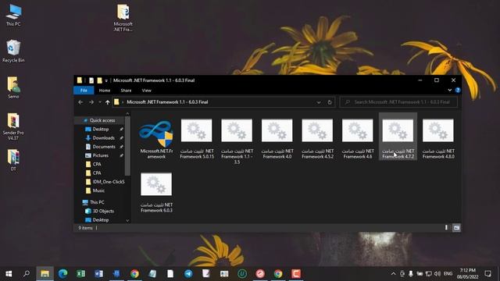
Task: Open the View ribbon tab
Action: point(147,91)
